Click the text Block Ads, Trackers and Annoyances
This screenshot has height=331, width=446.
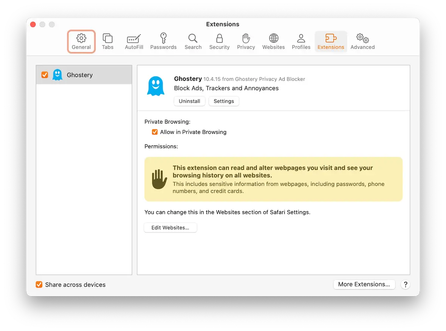coord(226,88)
